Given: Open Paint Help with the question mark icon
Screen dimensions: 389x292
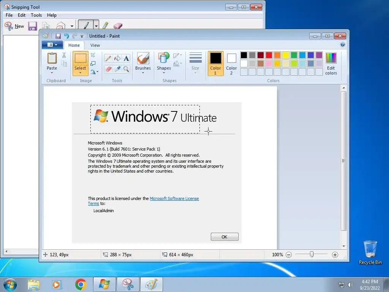Looking at the screenshot, I should click(x=343, y=45).
